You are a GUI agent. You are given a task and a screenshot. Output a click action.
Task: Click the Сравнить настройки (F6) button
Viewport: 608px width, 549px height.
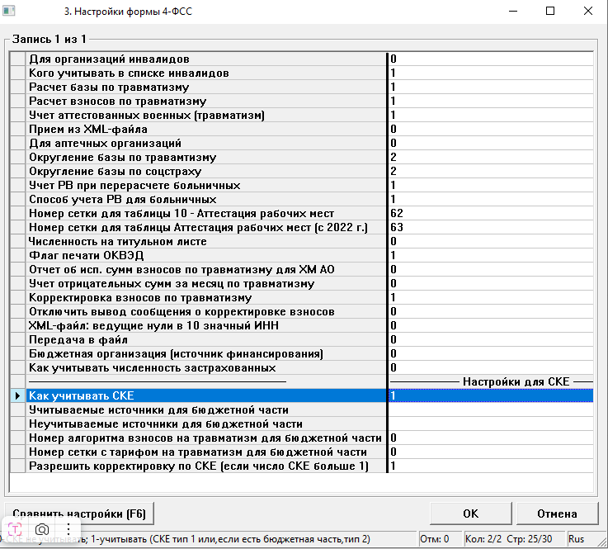(x=78, y=514)
